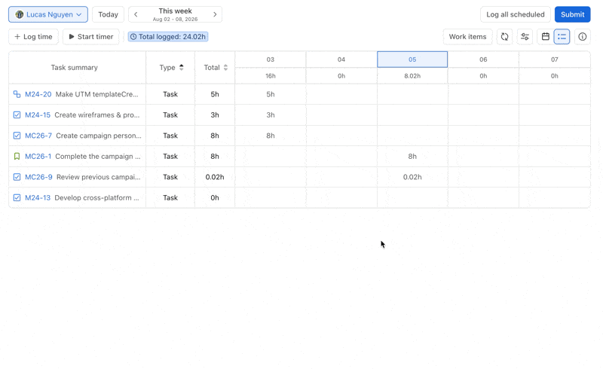Open the info icon
The image size is (603, 369).
point(582,37)
